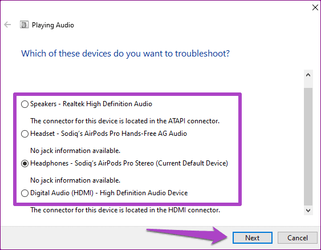321x250 pixels.
Task: Go back using the left arrow icon
Action: click(7, 25)
